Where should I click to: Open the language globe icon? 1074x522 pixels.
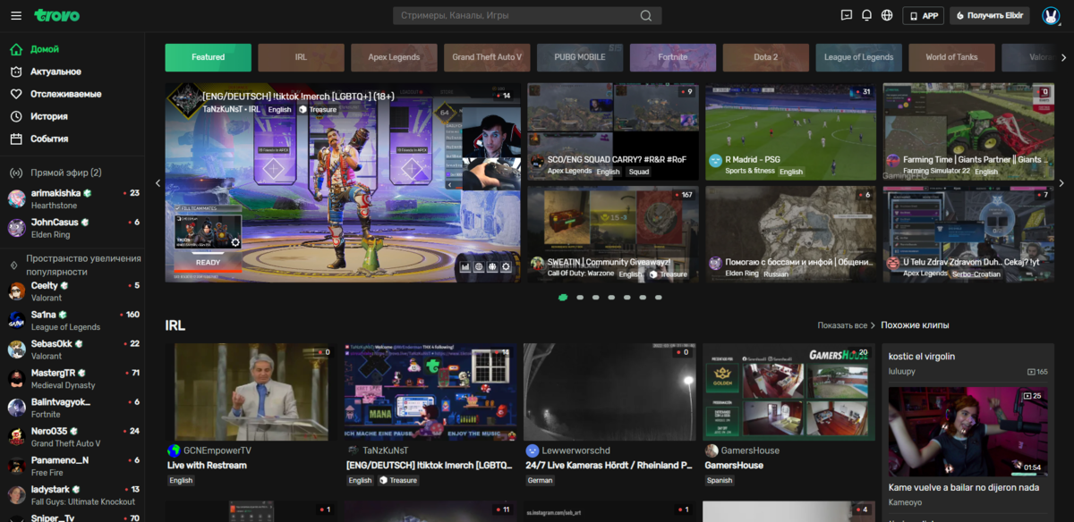[887, 15]
